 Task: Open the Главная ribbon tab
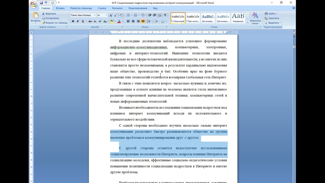tap(46, 8)
